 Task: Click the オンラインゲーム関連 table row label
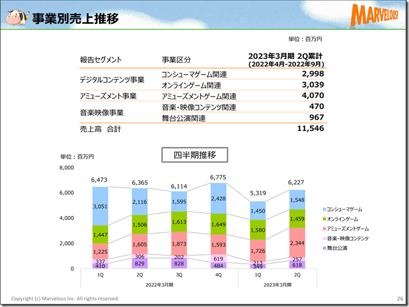(x=191, y=86)
